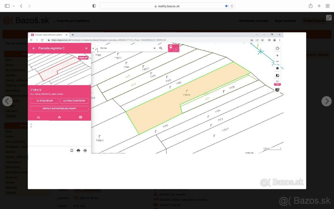
Task: Click the zbgis.skgeodesy.sk URL field
Action: pos(148,40)
